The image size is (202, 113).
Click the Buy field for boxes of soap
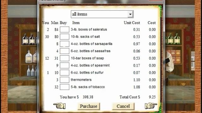point(64,58)
